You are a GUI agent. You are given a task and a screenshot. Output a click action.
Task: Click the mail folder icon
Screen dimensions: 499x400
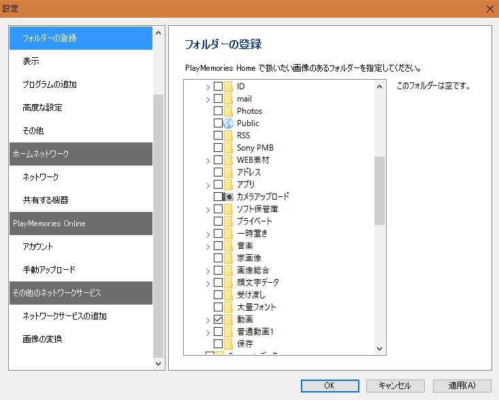coord(228,99)
